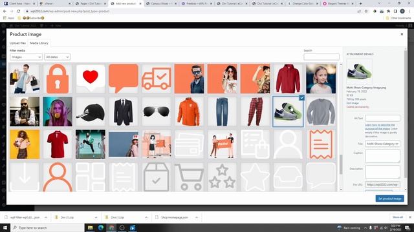Open options for wpf-filter json download
The width and height of the screenshot is (414, 232).
pyautogui.click(x=46, y=217)
